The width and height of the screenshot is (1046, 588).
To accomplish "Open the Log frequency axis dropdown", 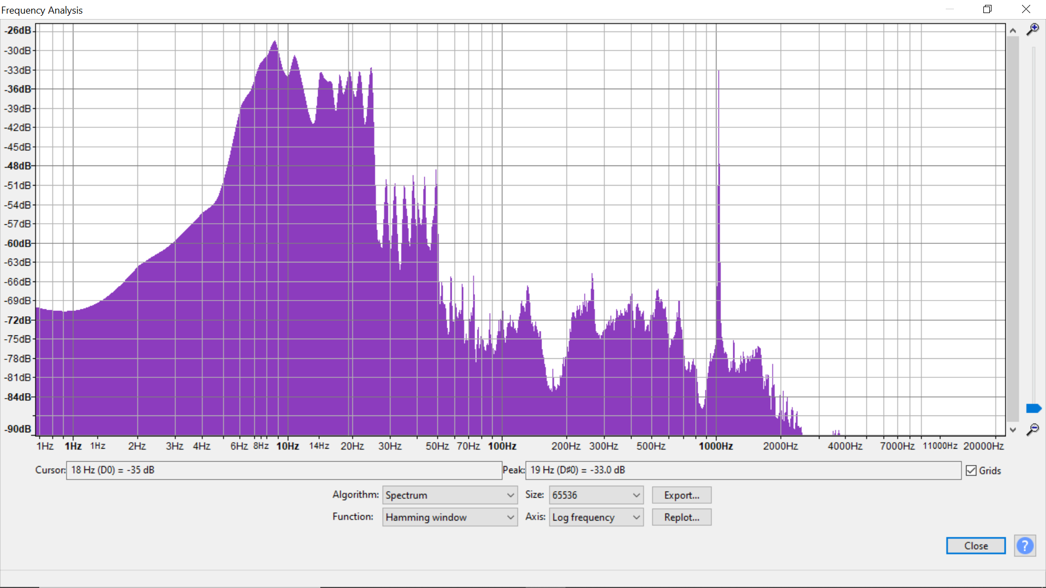I will click(596, 517).
